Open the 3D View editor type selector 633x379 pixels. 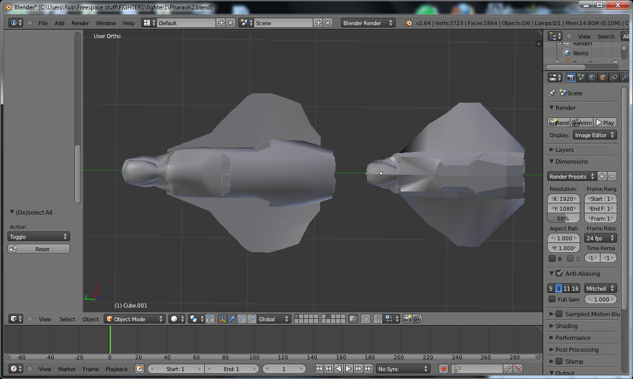16,319
